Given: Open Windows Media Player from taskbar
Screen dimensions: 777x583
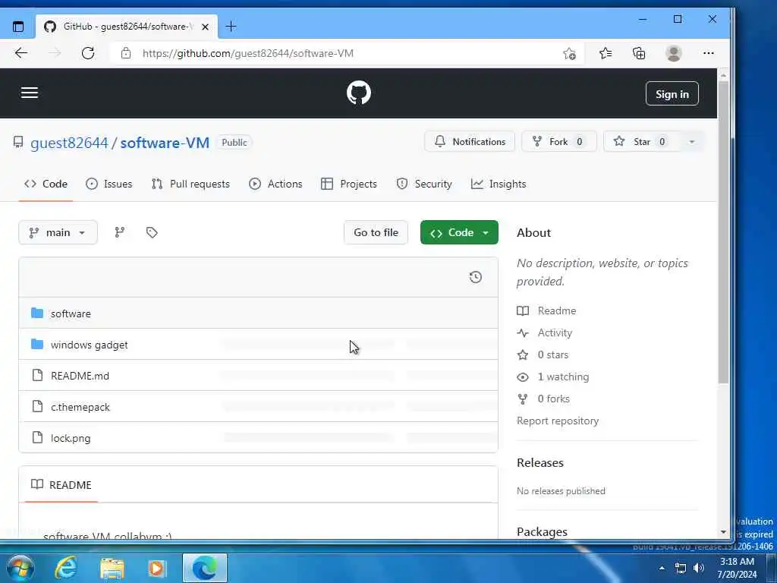Looking at the screenshot, I should pyautogui.click(x=157, y=568).
